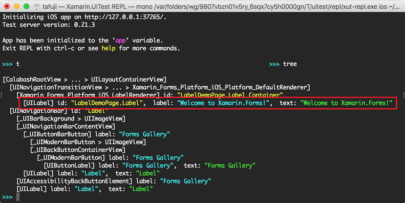Click the _UIBarBackground > UIImageView row

[x=71, y=119]
